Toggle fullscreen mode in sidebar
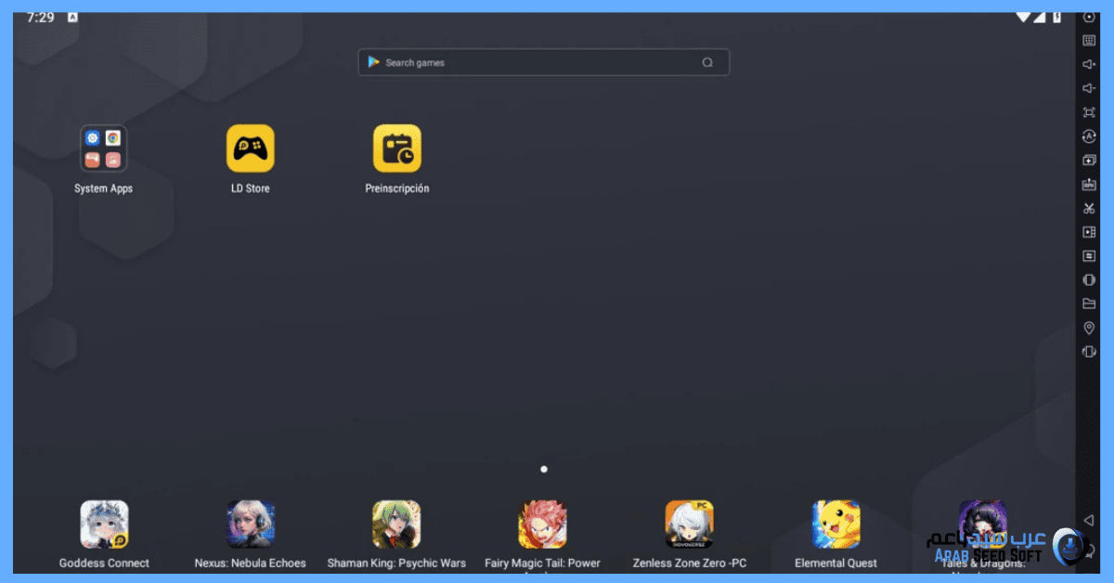 (x=1089, y=112)
